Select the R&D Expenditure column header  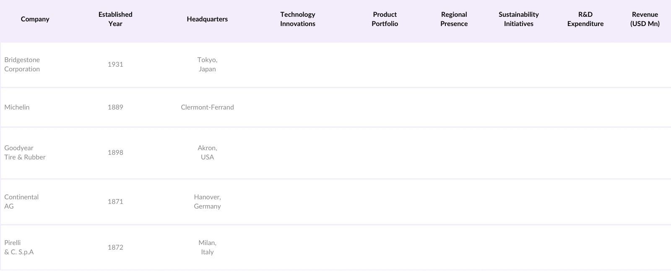585,19
